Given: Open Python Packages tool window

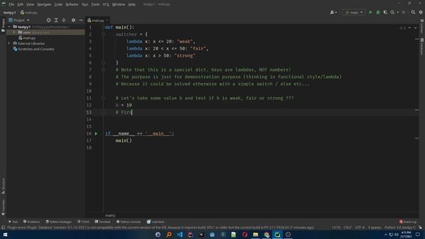Looking at the screenshot, I should click(x=58, y=222).
